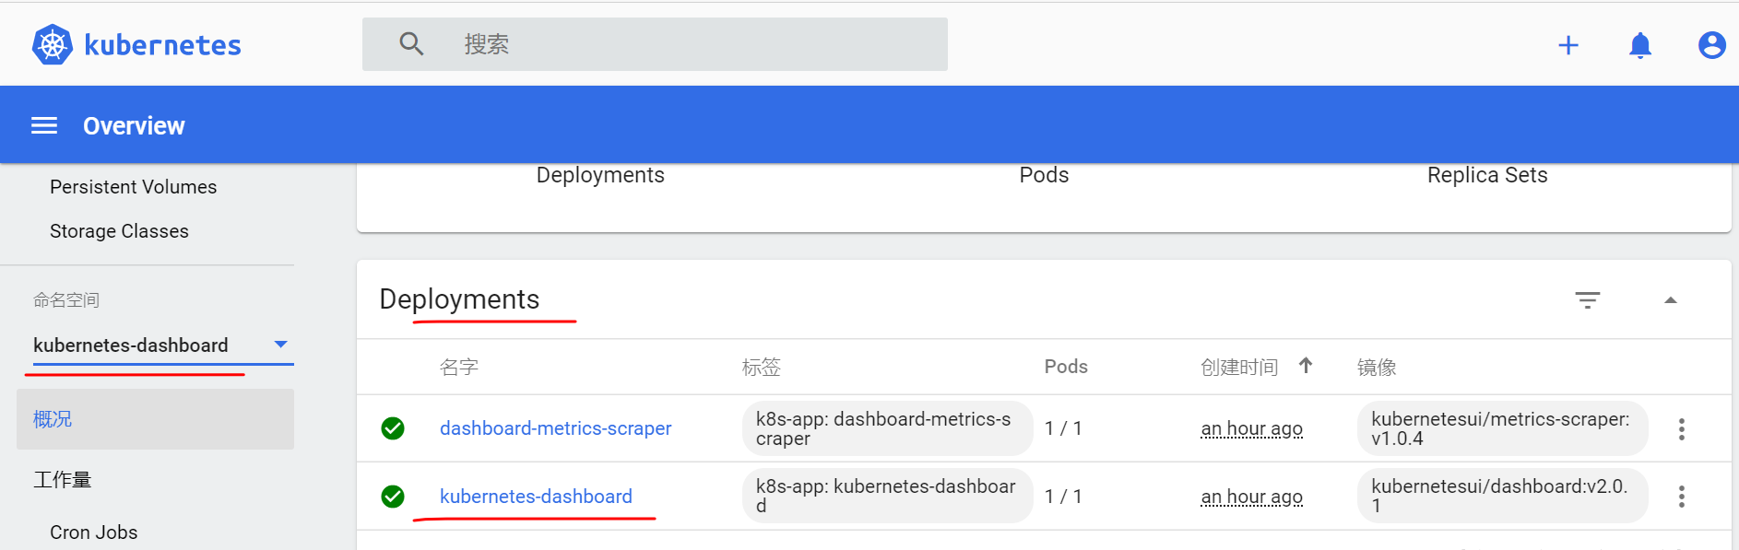1739x550 pixels.
Task: Click the search magnifier icon
Action: 411,44
